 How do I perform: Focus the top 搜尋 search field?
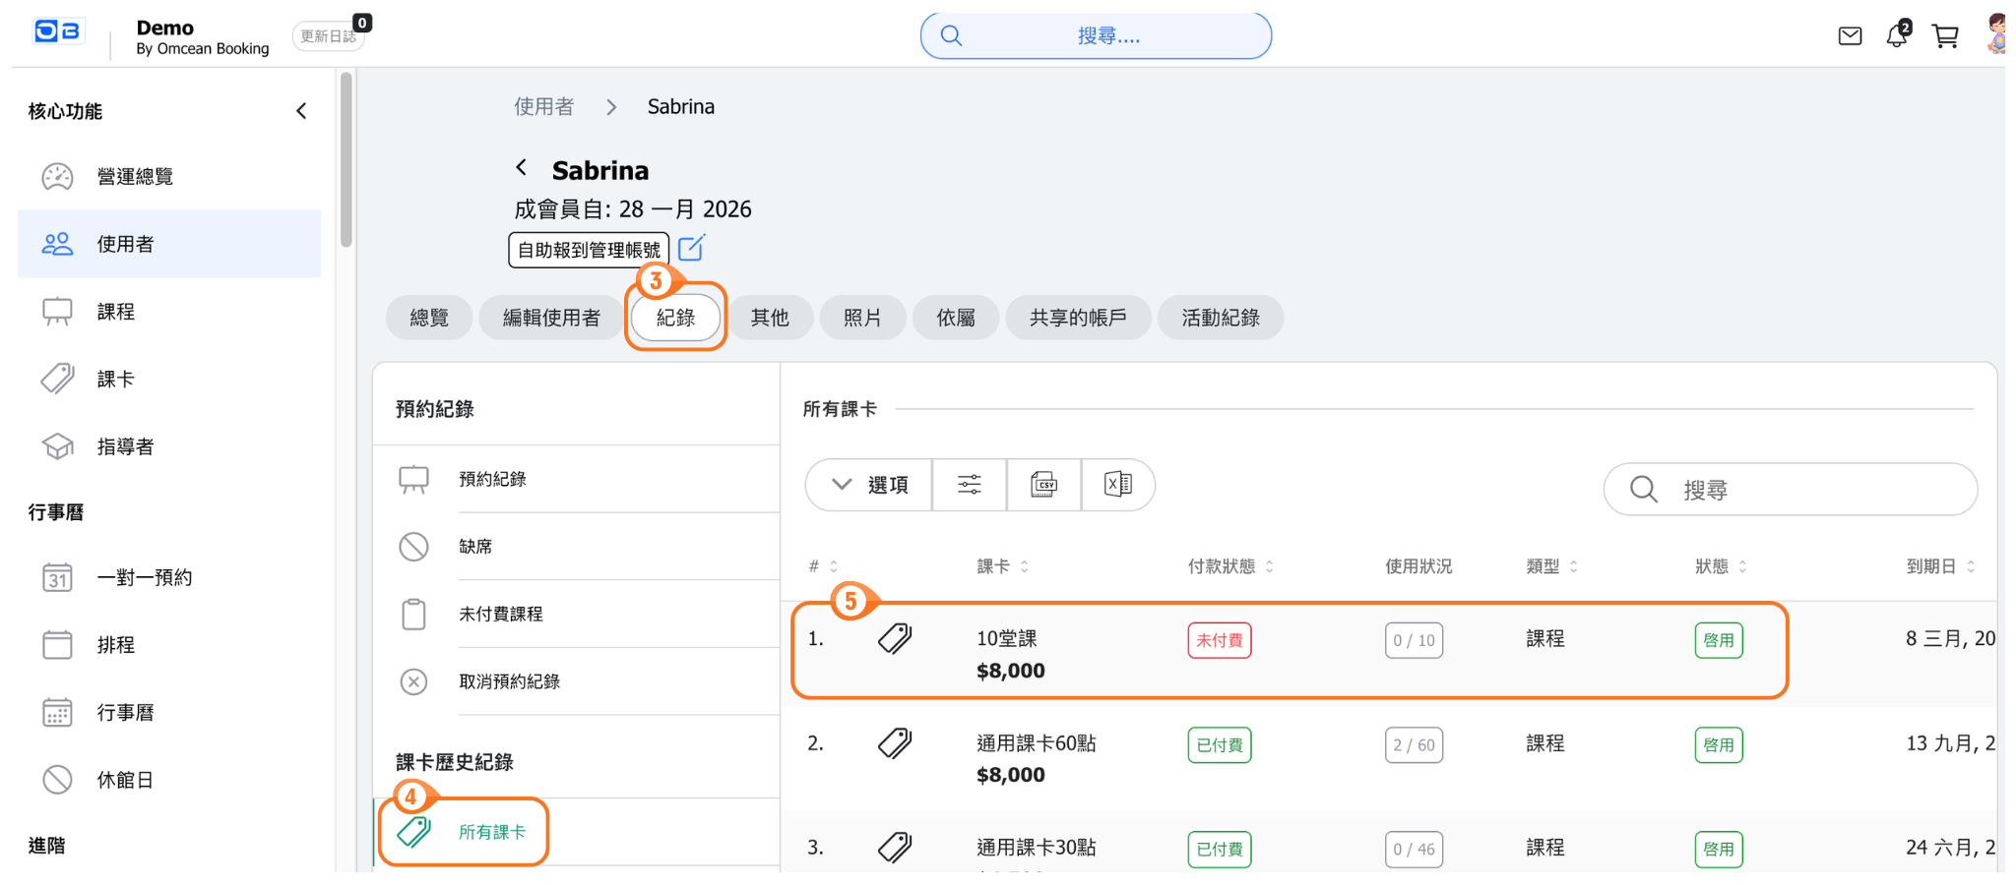[1107, 36]
